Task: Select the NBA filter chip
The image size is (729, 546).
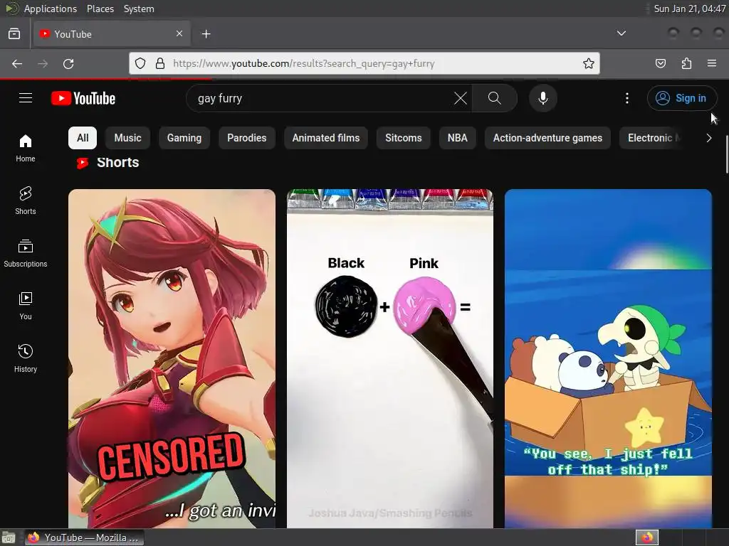Action: click(458, 138)
